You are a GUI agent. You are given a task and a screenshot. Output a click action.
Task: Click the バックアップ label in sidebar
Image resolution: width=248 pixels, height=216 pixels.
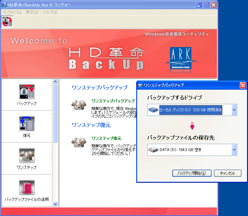(x=27, y=104)
